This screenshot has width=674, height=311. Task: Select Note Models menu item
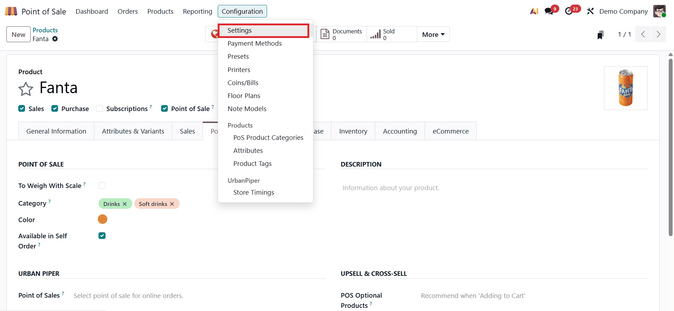click(x=266, y=109)
